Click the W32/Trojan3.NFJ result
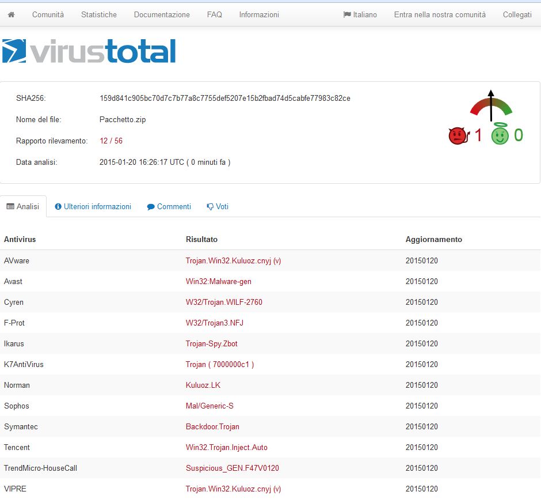541x499 pixels. coord(215,323)
